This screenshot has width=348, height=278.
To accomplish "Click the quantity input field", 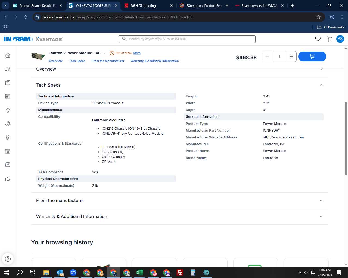I will click(279, 56).
